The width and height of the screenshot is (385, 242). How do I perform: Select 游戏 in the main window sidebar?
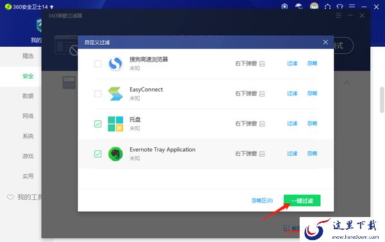tap(28, 156)
